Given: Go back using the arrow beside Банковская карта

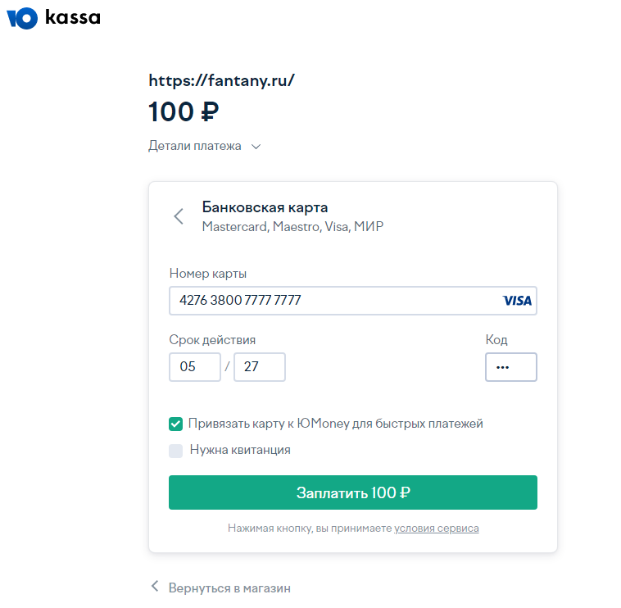Looking at the screenshot, I should (x=179, y=216).
